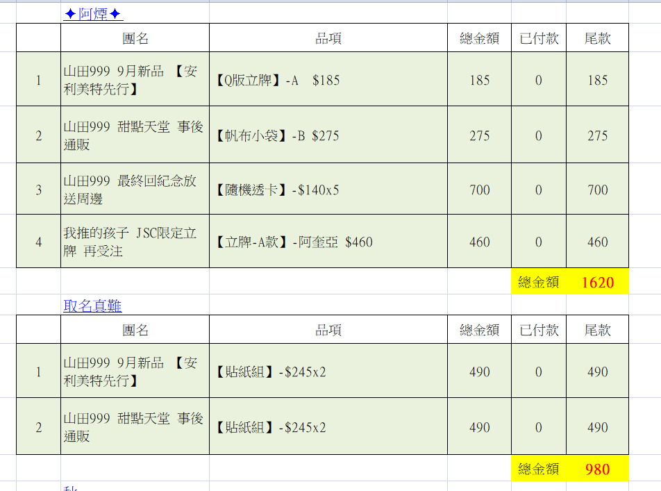
Task: Select the 總金額 column header in the 取名真難 table
Action: pyautogui.click(x=479, y=330)
